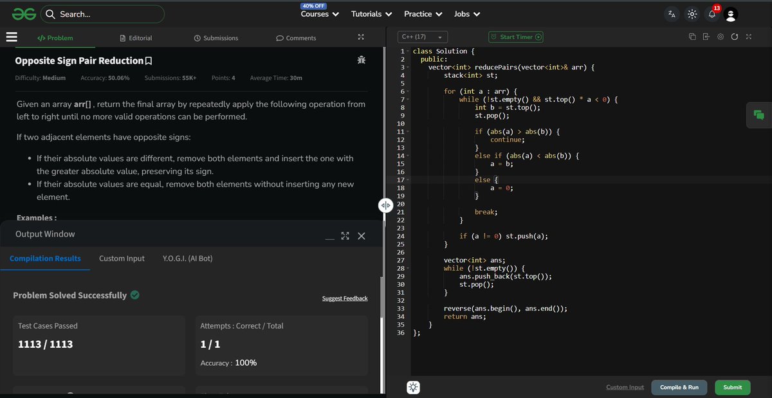Open the C++ (17) language dropdown

click(x=422, y=37)
